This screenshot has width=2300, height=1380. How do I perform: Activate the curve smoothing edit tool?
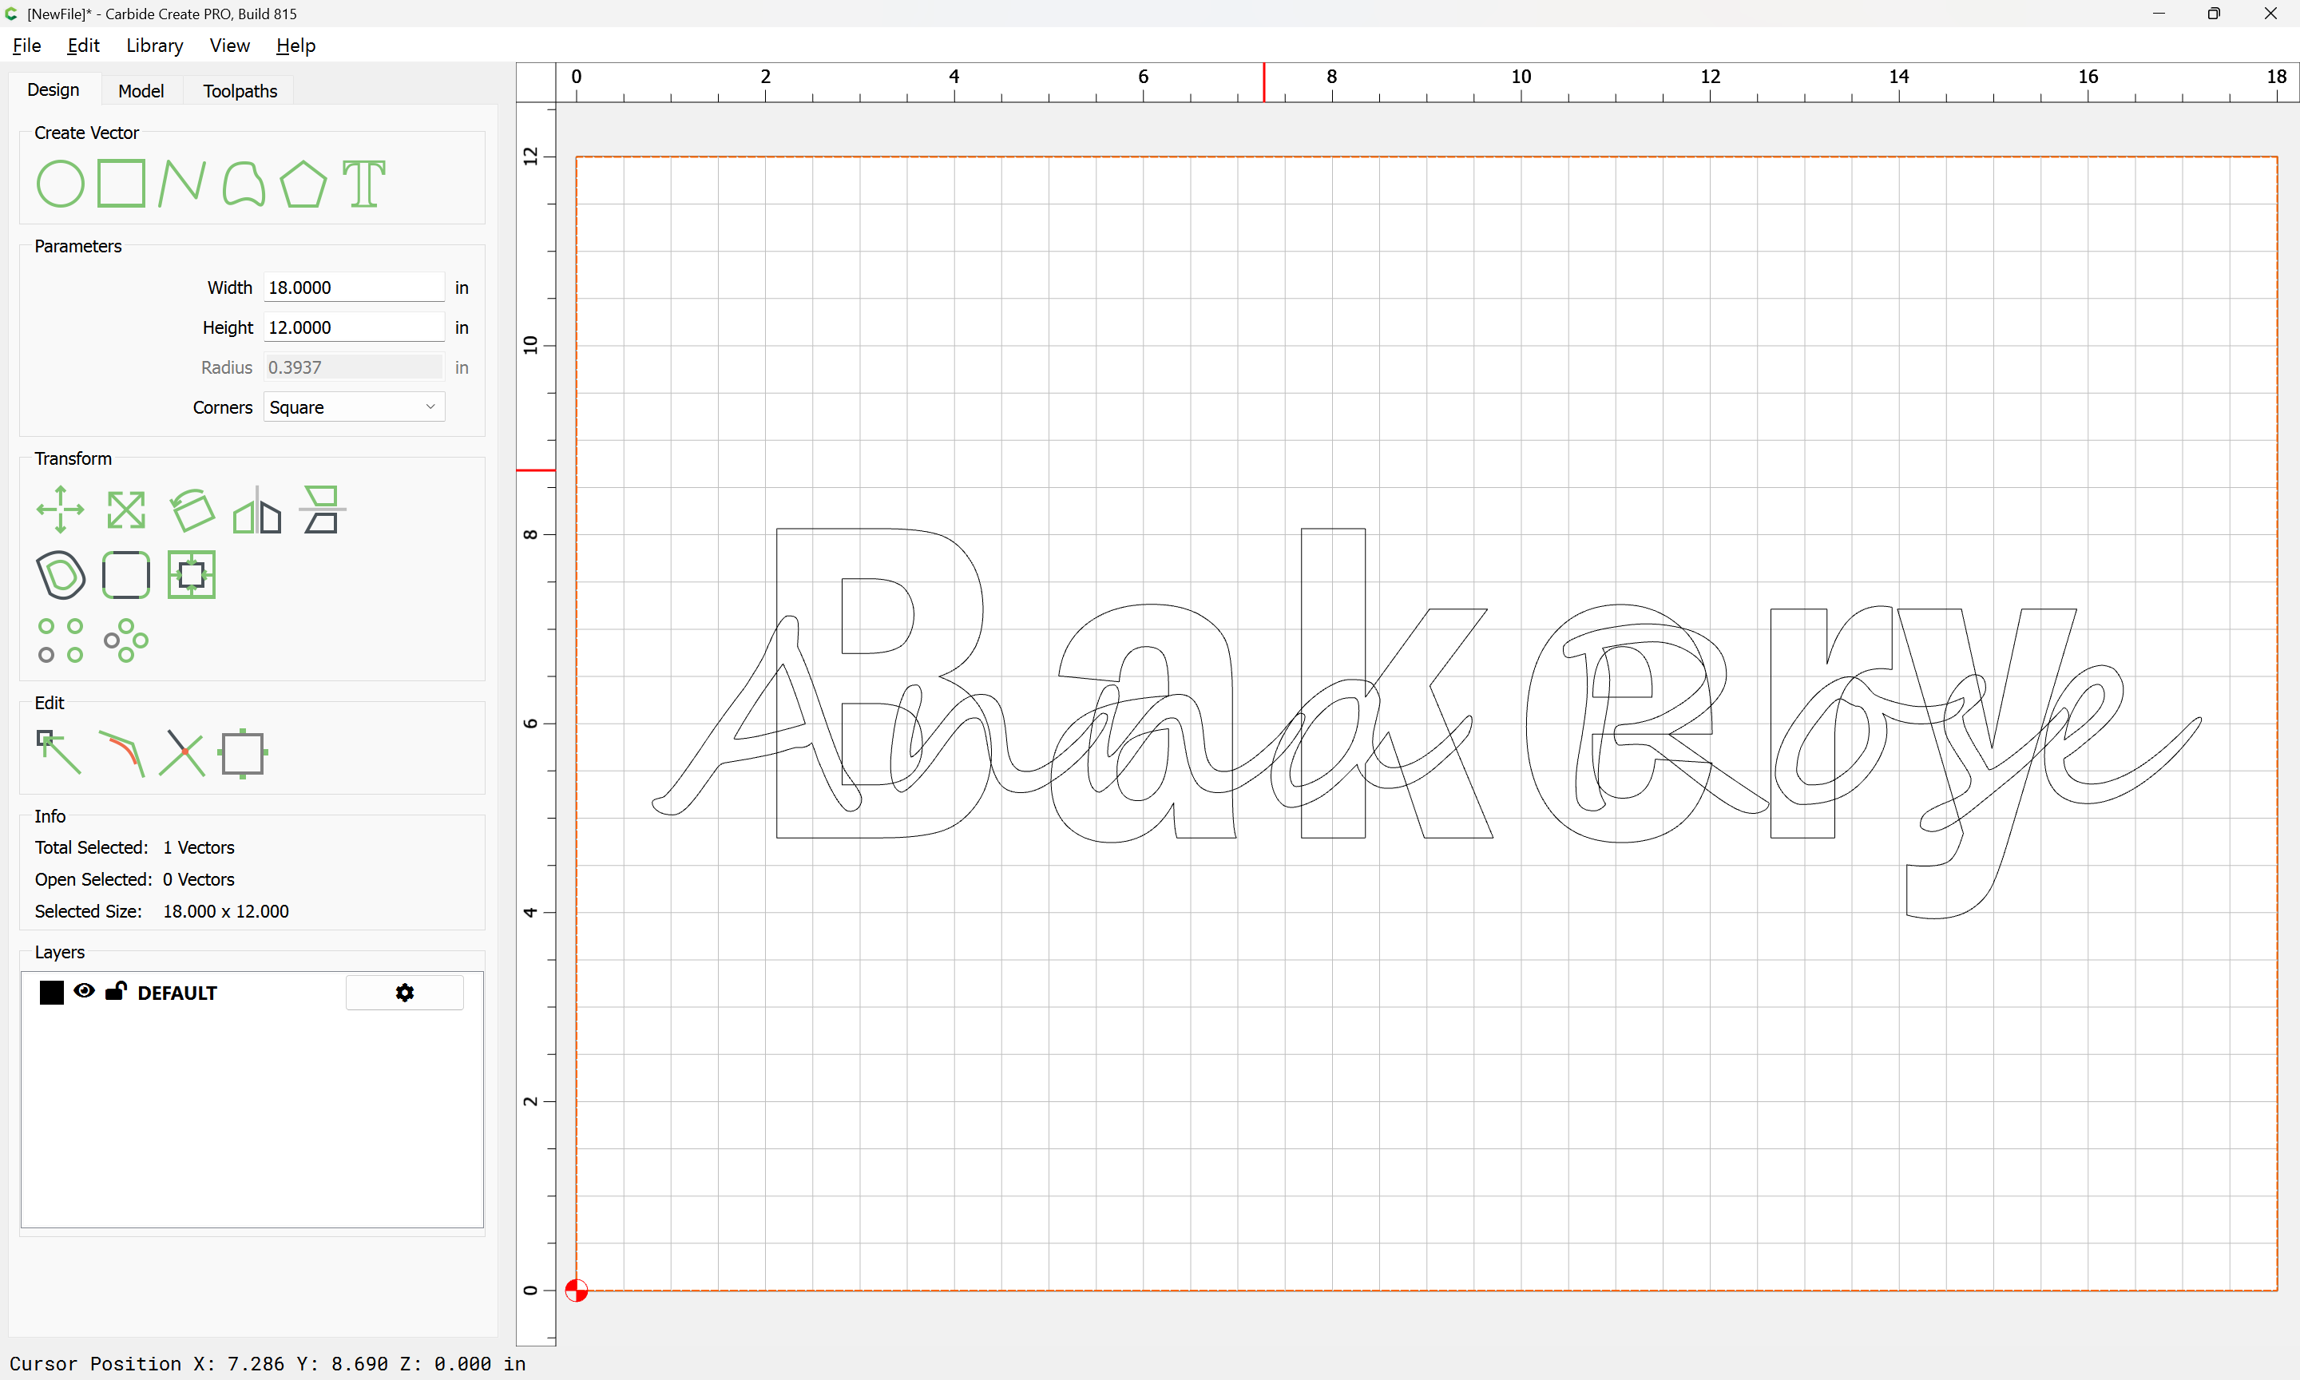coord(121,754)
